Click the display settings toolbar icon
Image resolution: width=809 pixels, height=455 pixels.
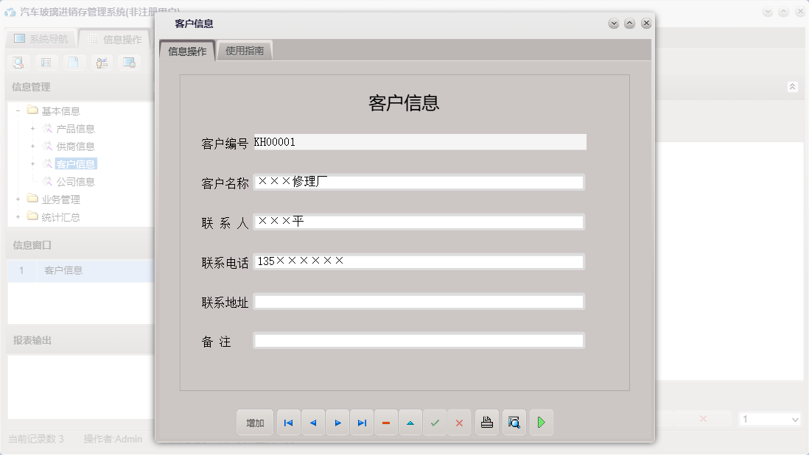(x=130, y=63)
